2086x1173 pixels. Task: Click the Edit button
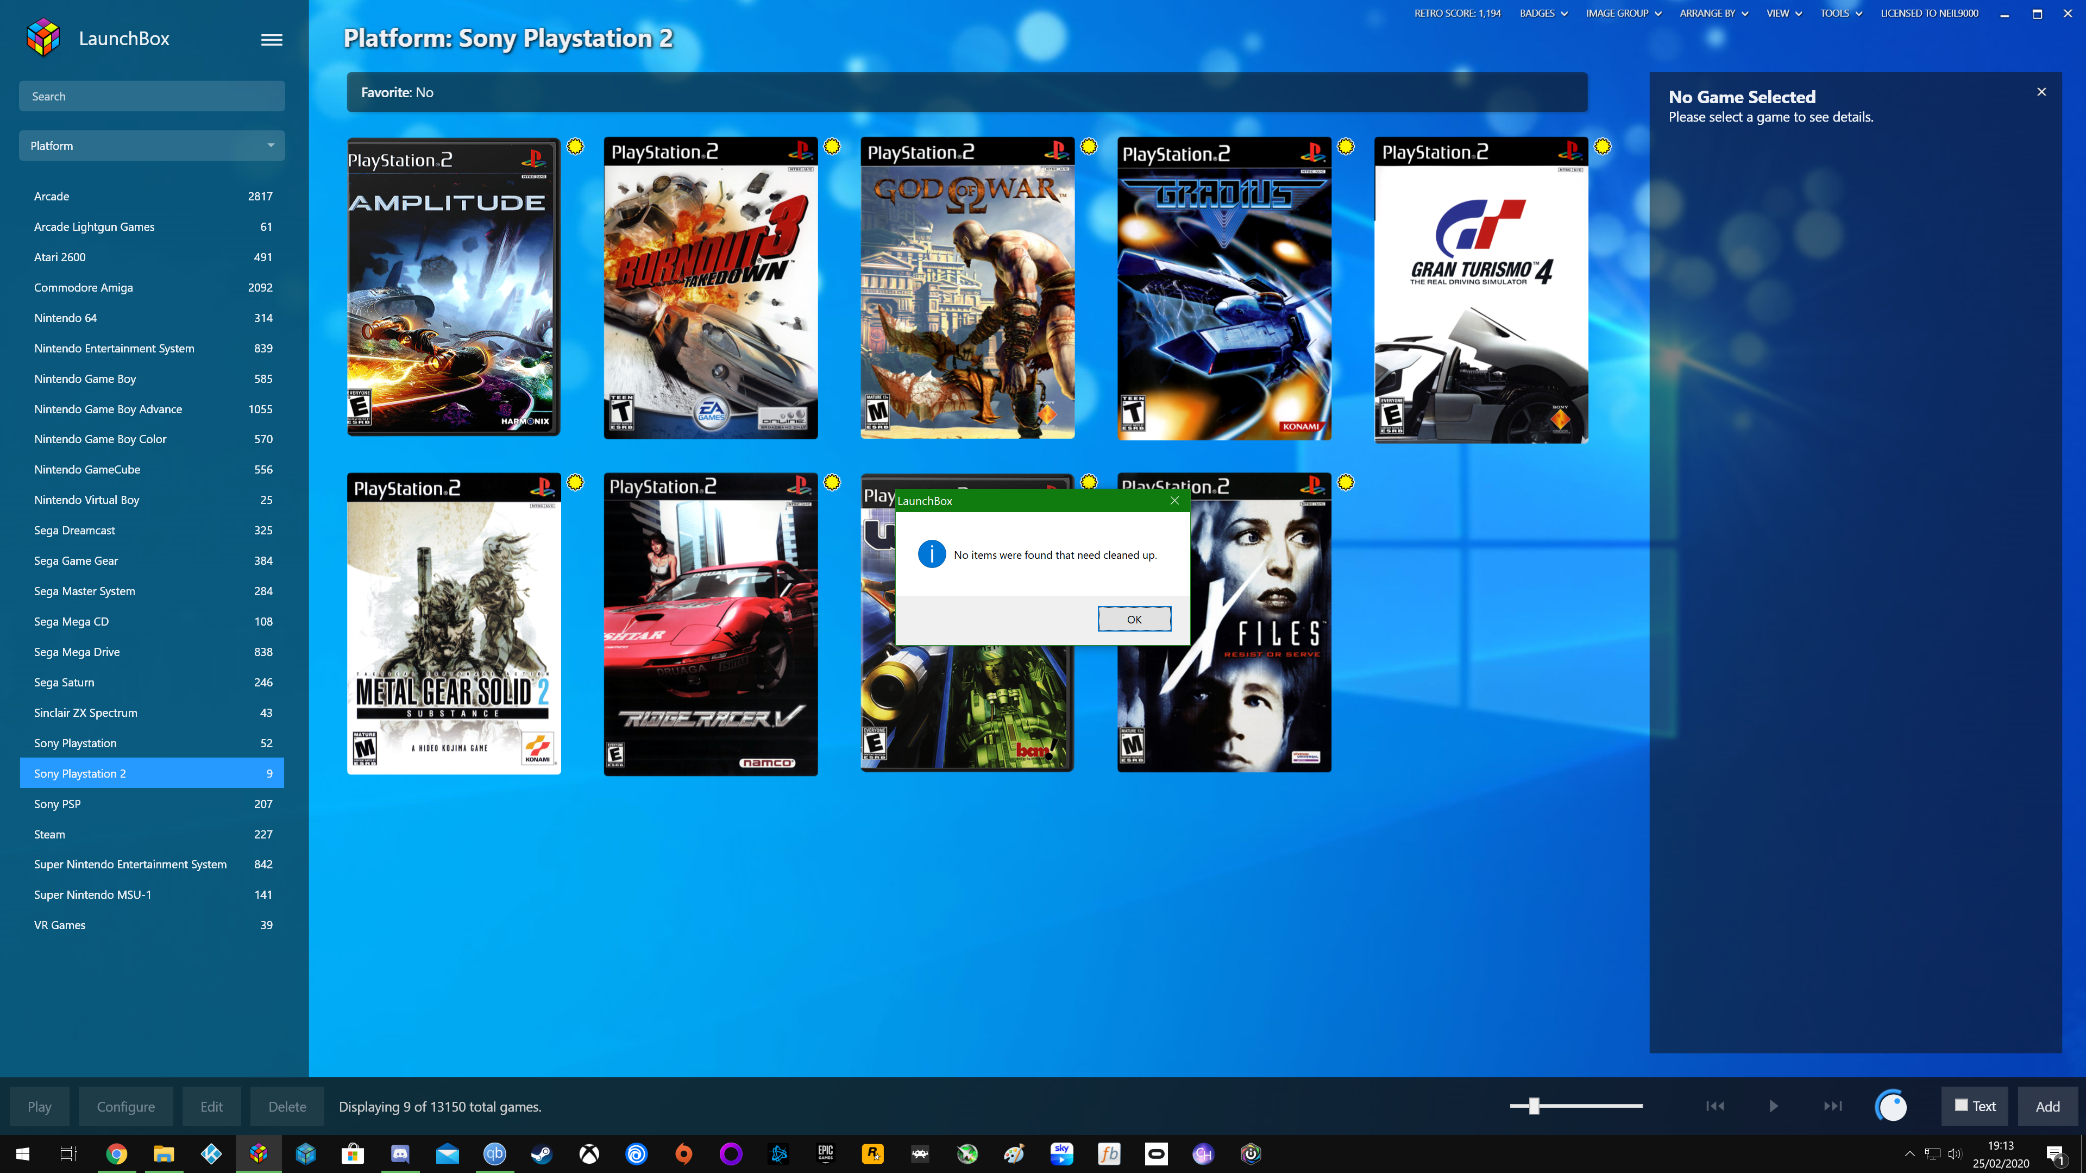[211, 1106]
